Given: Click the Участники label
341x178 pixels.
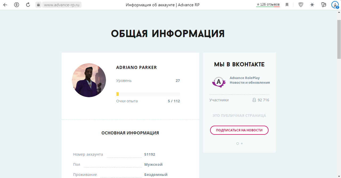Looking at the screenshot, I should (x=219, y=100).
